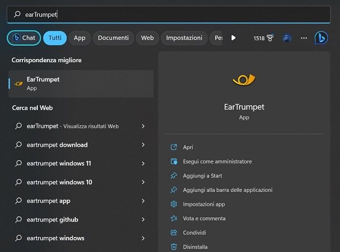
Task: Click the search magnifier icon in search box
Action: coord(17,14)
